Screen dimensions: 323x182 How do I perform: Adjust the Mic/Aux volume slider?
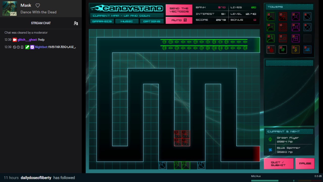point(286,180)
